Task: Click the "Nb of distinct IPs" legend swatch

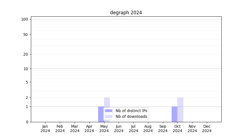Action: coord(109,111)
